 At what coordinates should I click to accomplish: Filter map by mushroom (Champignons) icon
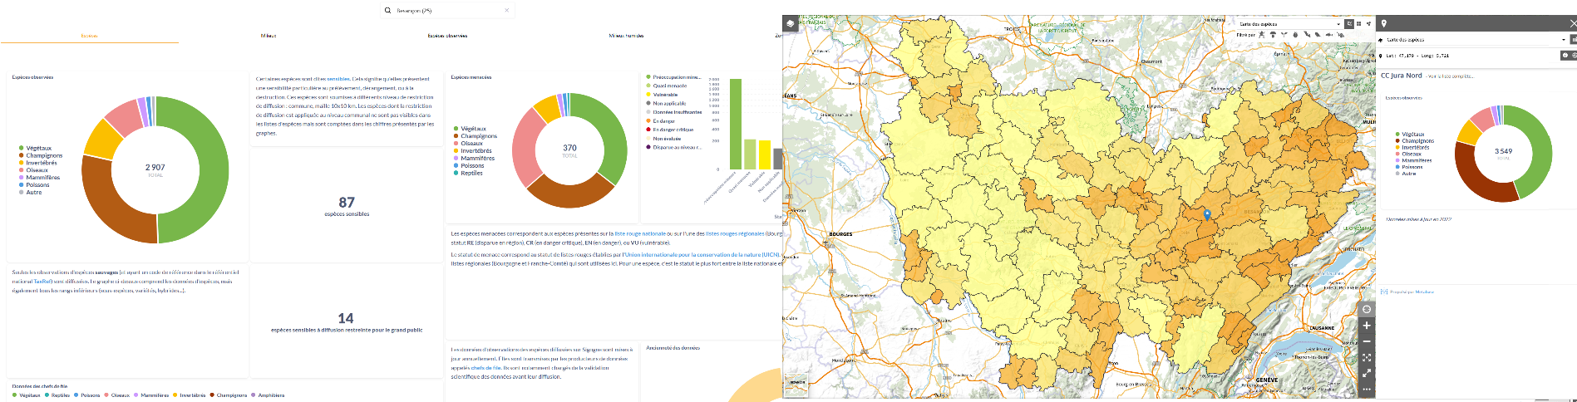[x=1273, y=35]
